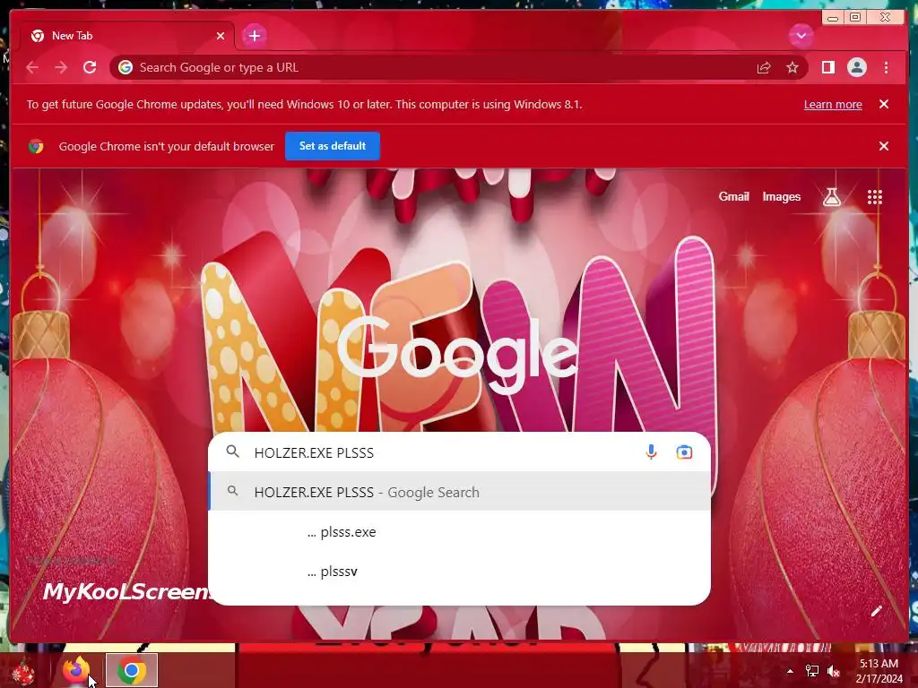The height and width of the screenshot is (688, 918).
Task: Open a new tab with plus button
Action: point(254,36)
